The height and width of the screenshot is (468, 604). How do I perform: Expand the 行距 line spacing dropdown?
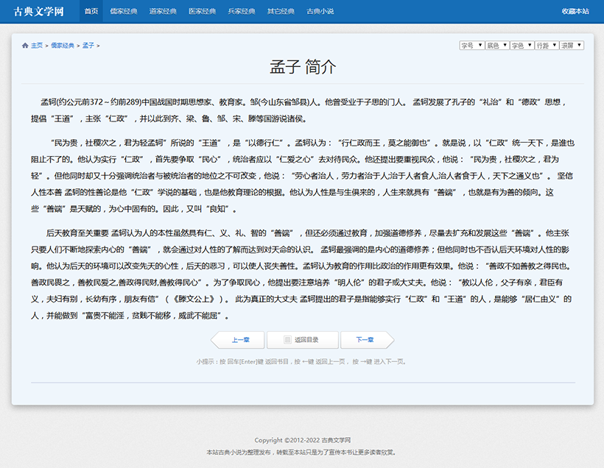547,46
